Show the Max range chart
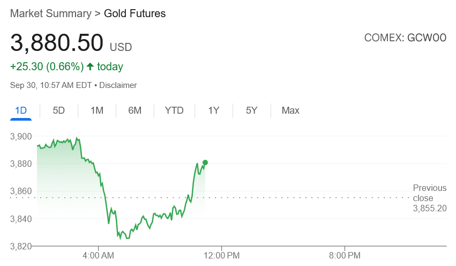This screenshot has height=266, width=456. tap(290, 110)
